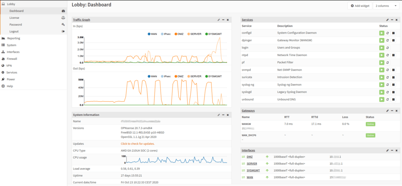402x186 pixels.
Task: Close the System Information widget
Action: pyautogui.click(x=228, y=115)
